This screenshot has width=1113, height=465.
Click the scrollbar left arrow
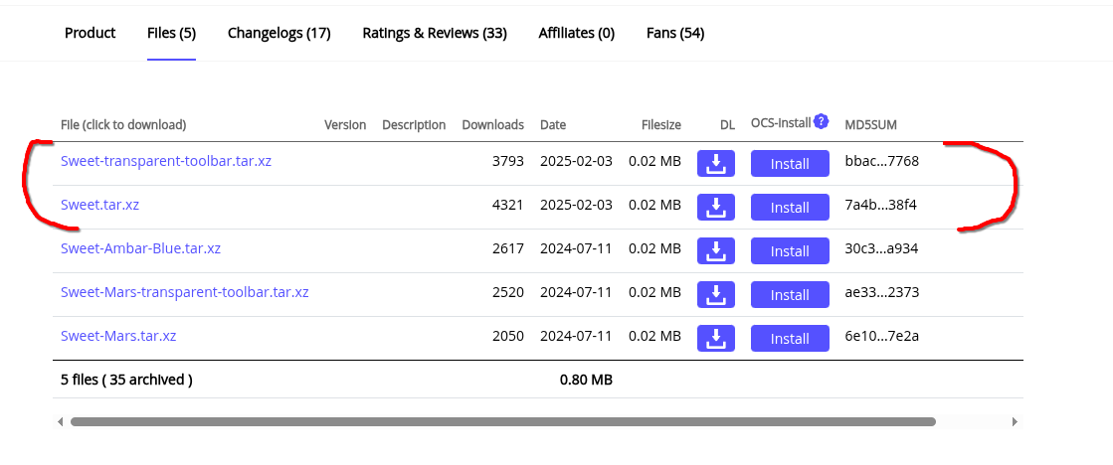tap(61, 422)
